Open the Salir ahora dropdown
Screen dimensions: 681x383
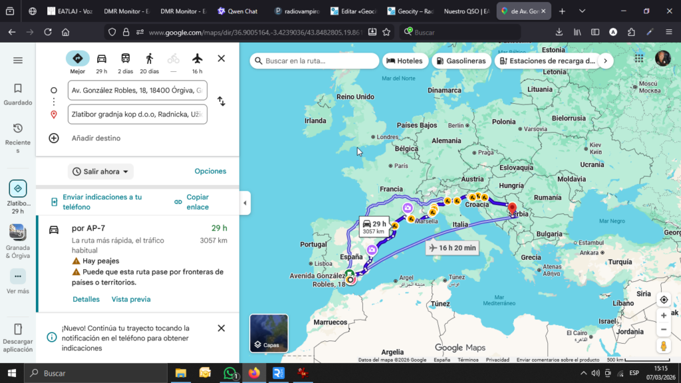click(100, 172)
